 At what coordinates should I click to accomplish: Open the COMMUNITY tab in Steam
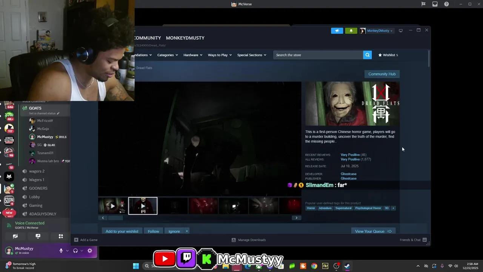(x=148, y=38)
